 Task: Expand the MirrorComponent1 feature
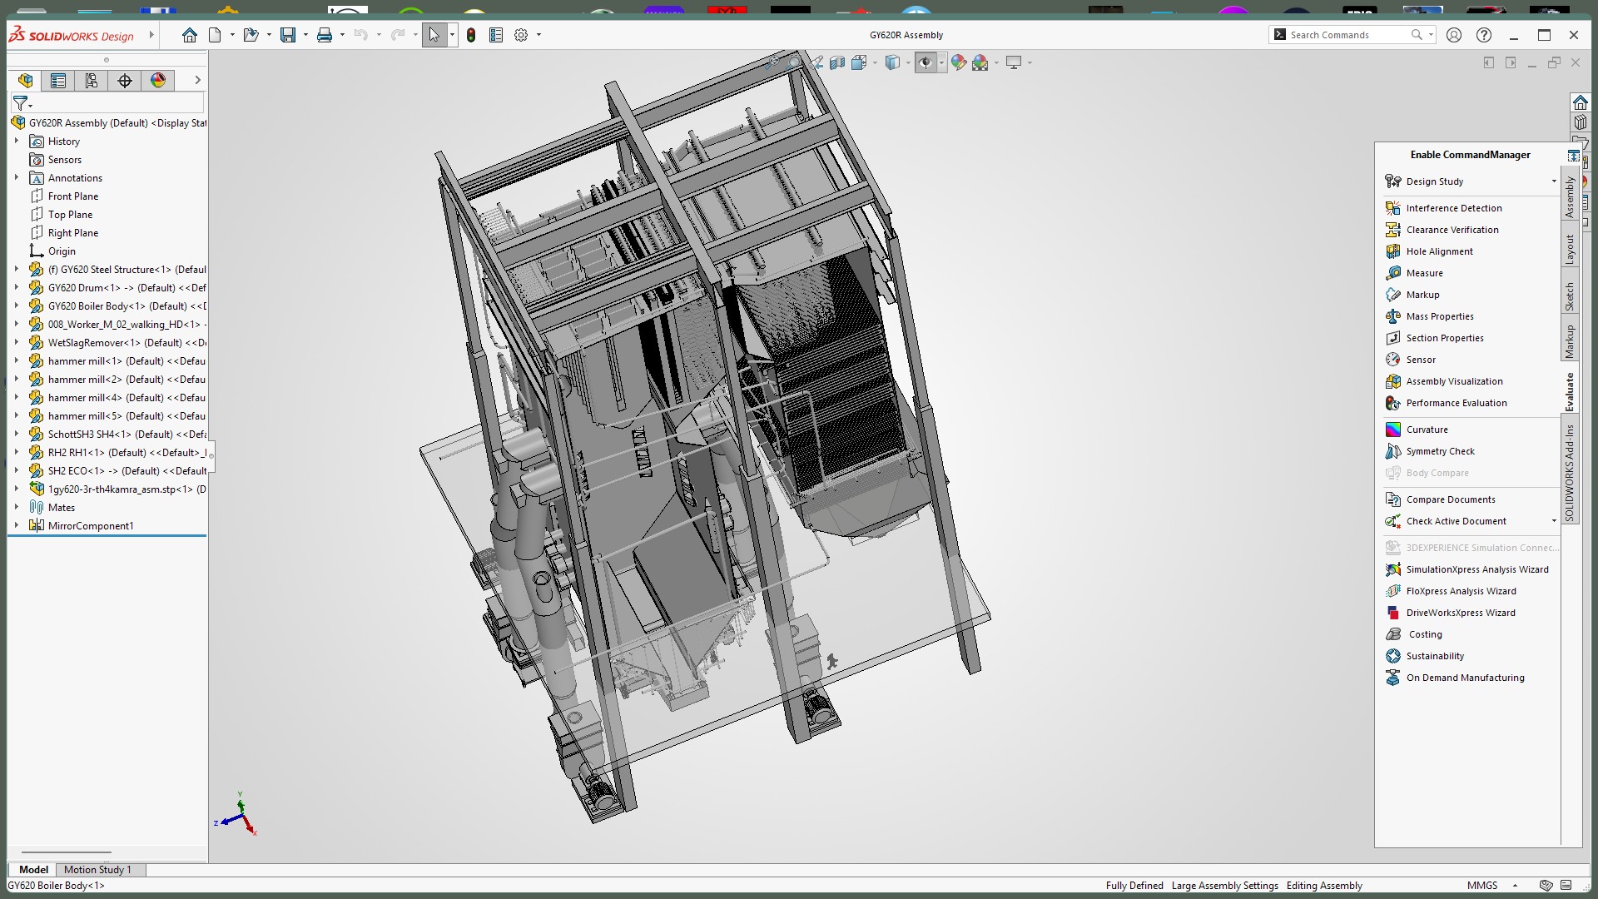[x=17, y=526]
